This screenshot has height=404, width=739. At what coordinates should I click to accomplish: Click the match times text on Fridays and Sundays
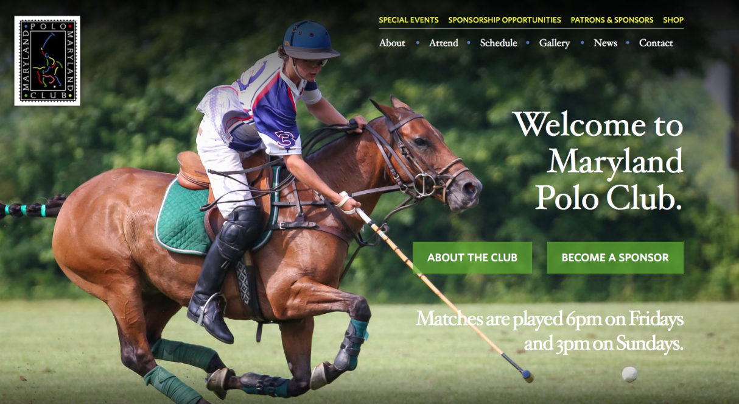pos(550,331)
